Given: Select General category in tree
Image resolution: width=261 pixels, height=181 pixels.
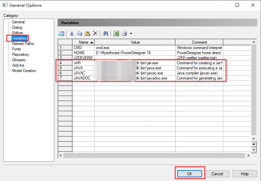Looking at the screenshot, I should 18,22.
